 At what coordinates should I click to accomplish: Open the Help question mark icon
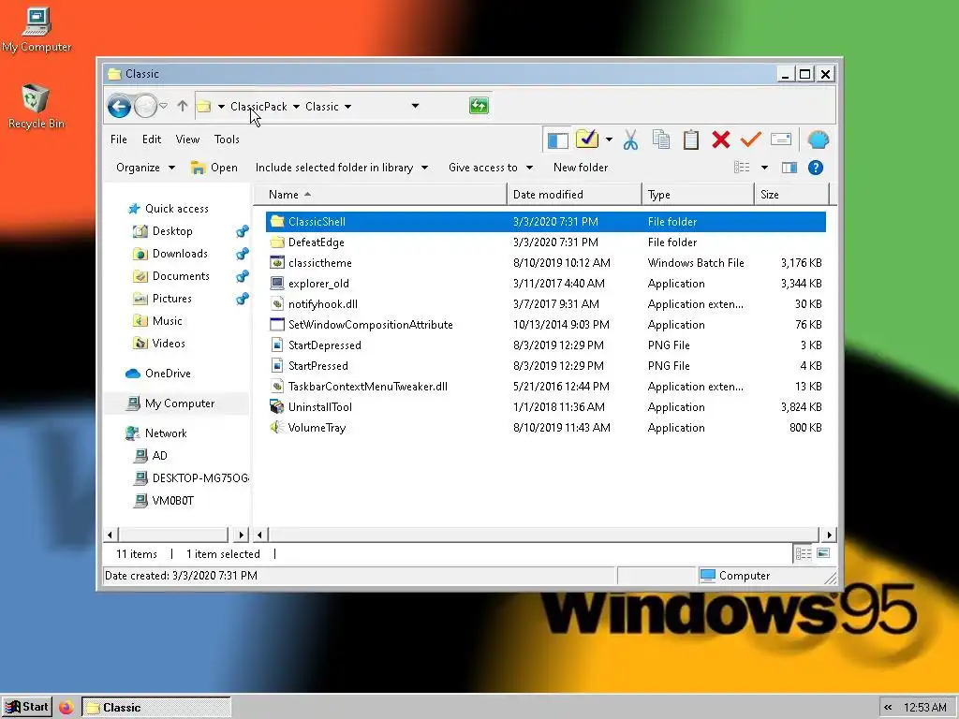[816, 168]
